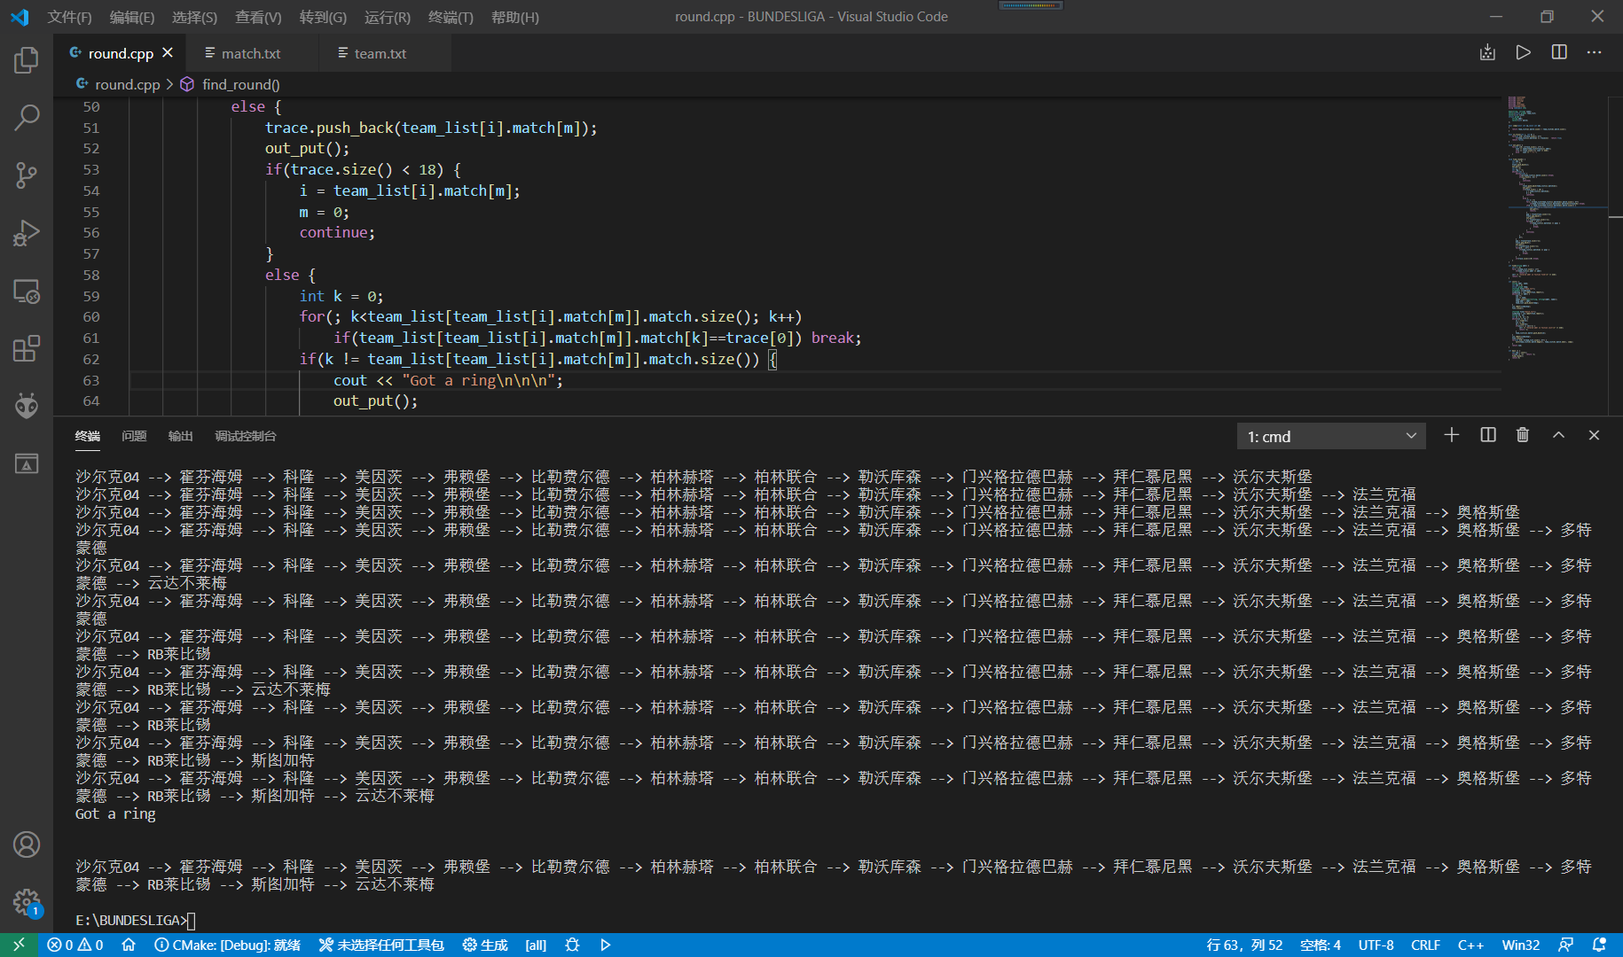Open the 文件(F) menu
The width and height of the screenshot is (1623, 957).
(69, 17)
